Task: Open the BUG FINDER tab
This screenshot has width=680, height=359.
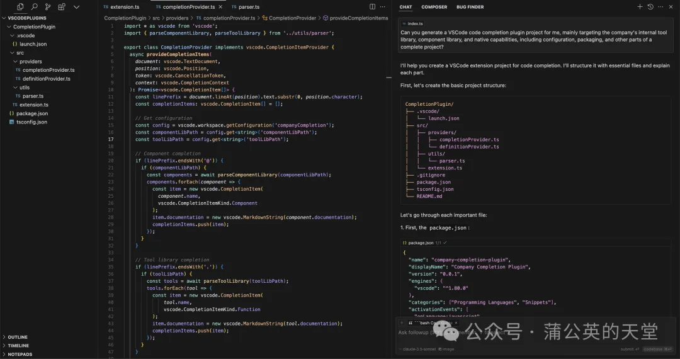Action: 470,7
